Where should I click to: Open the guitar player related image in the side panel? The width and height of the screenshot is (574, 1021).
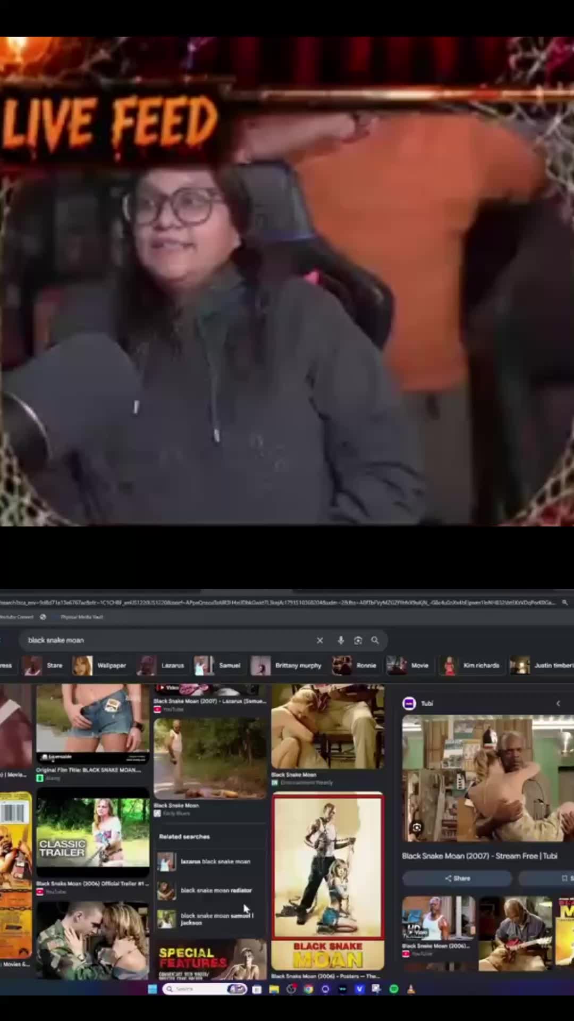click(x=514, y=933)
